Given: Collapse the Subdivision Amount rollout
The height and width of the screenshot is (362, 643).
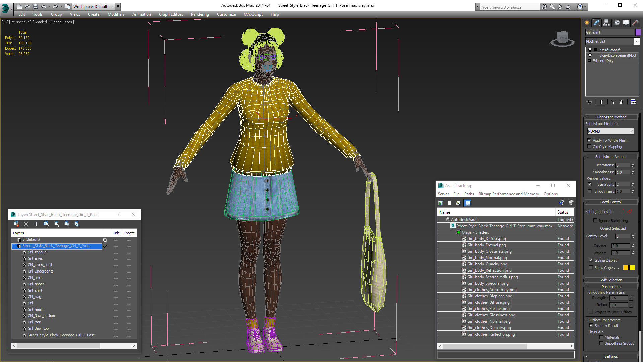Looking at the screenshot, I should tap(611, 157).
